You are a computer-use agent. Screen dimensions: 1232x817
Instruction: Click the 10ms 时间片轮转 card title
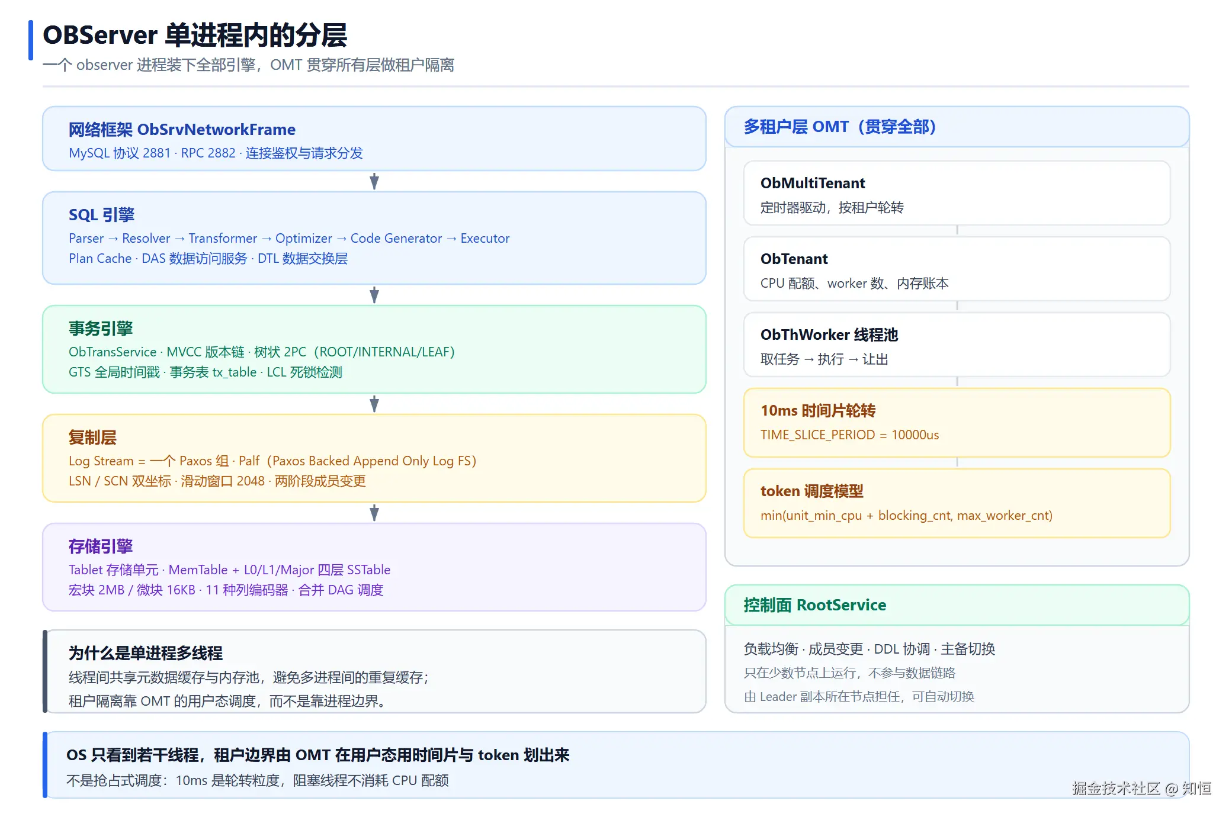818,411
